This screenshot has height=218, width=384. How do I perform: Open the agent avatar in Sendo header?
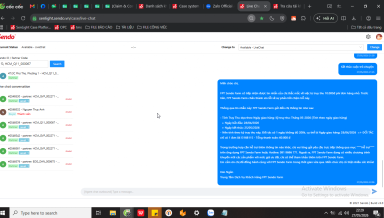[379, 37]
